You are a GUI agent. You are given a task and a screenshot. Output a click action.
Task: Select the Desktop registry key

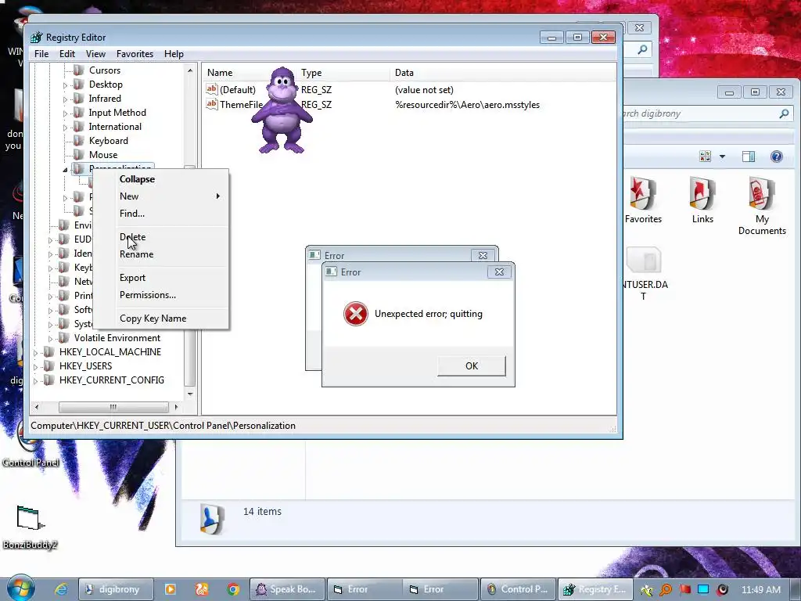point(106,85)
